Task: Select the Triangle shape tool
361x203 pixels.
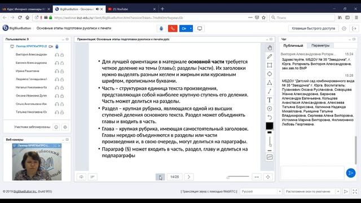Action: tap(270, 83)
